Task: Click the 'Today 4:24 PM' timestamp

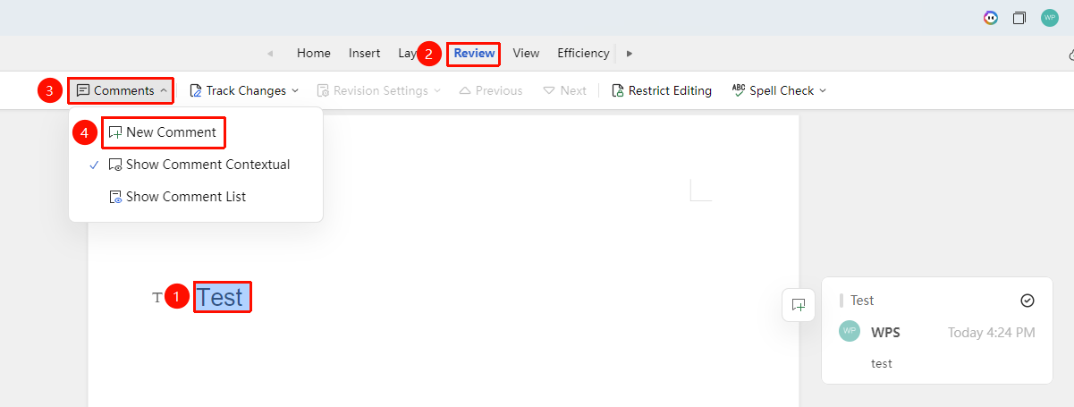Action: (992, 333)
